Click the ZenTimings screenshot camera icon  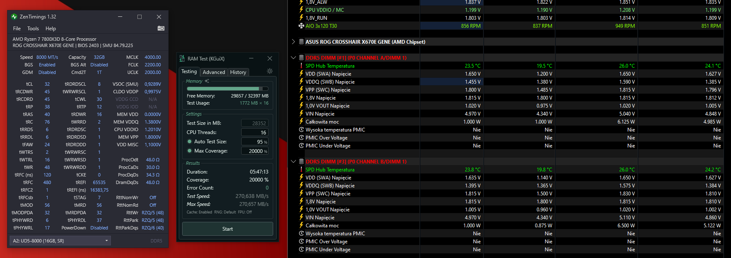pos(161,28)
